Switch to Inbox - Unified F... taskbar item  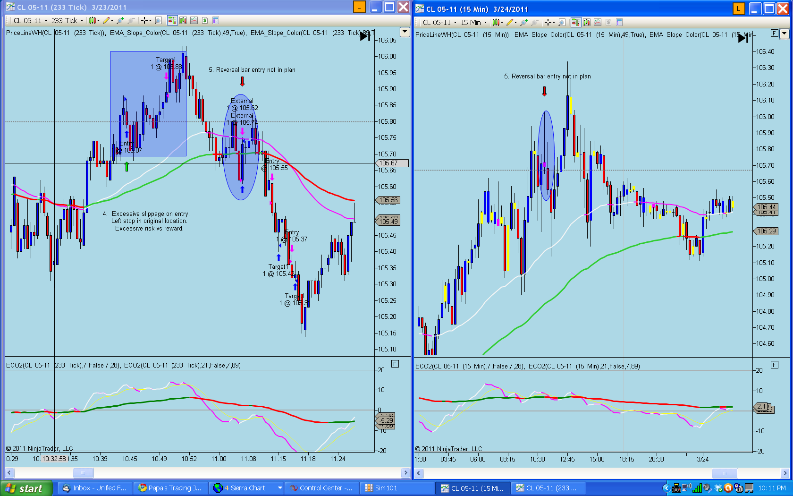click(94, 488)
